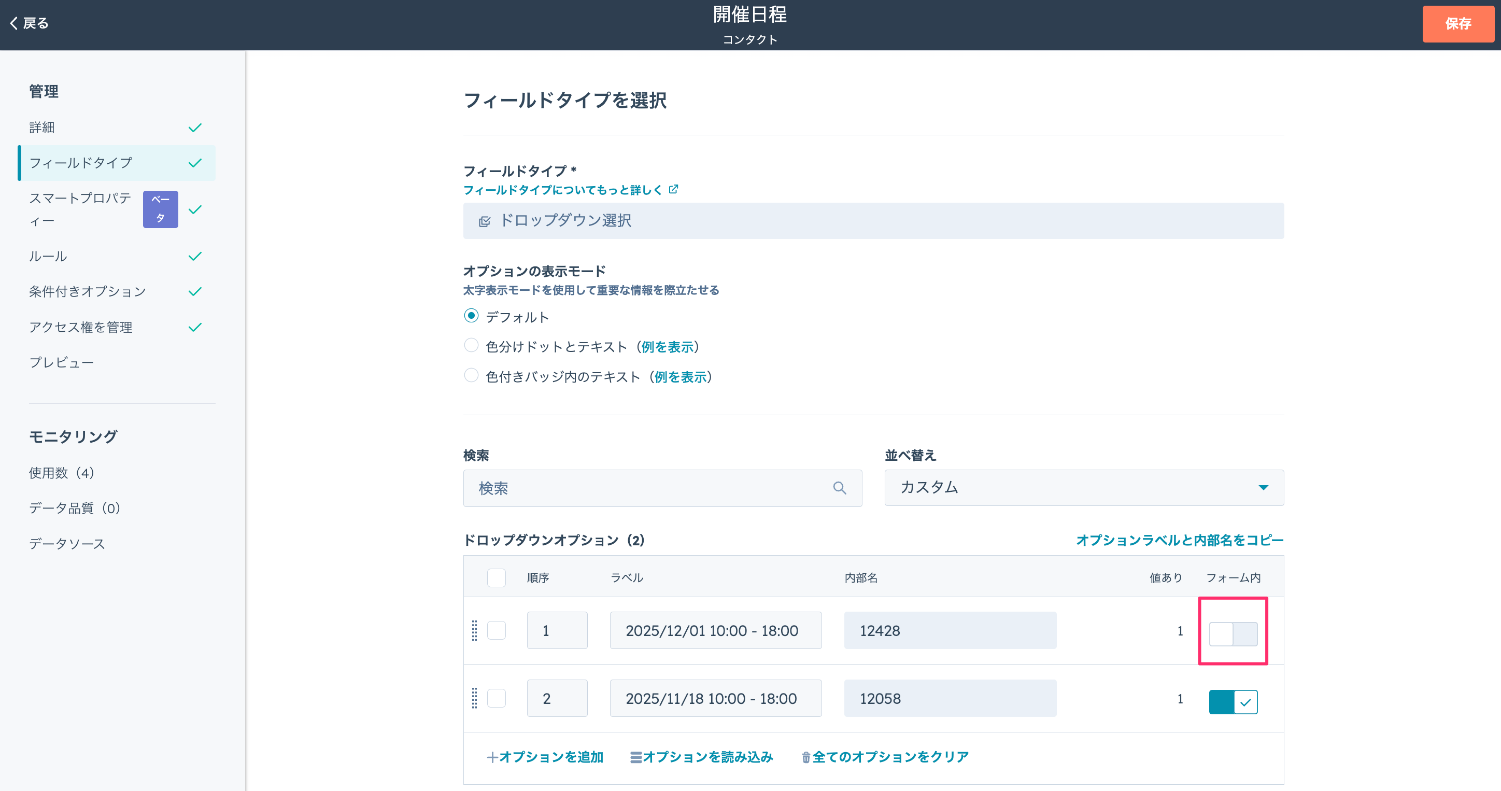Viewport: 1501px width, 791px height.
Task: Click the 内部名 column header
Action: point(861,577)
